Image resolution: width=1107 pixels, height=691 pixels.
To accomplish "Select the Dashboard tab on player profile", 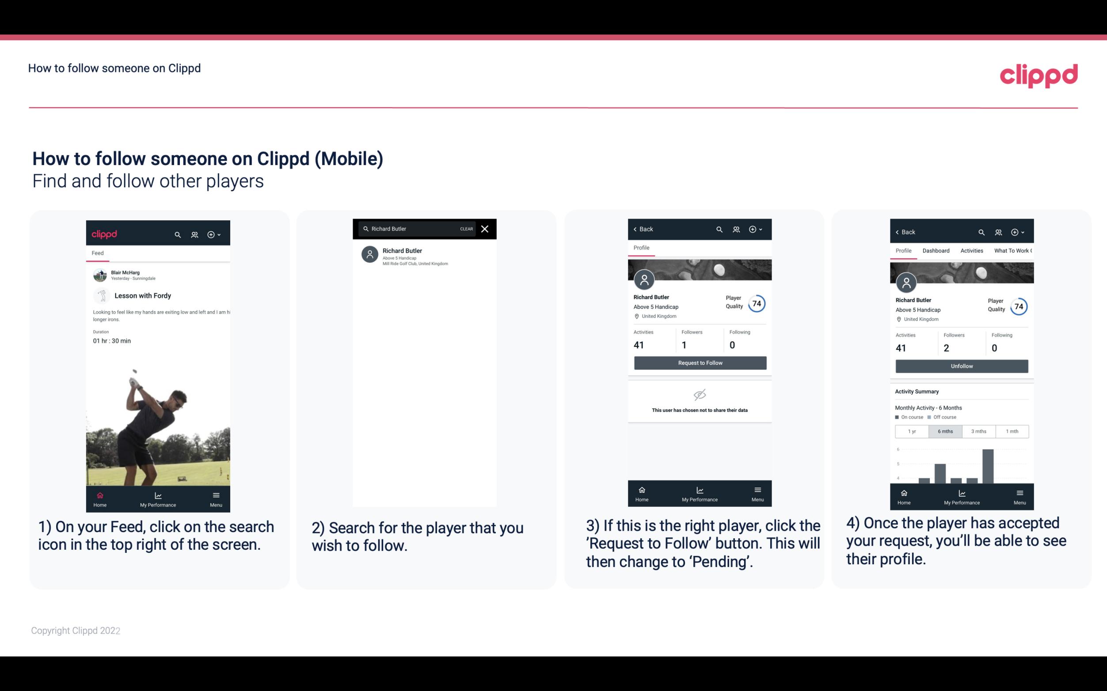I will pos(936,250).
